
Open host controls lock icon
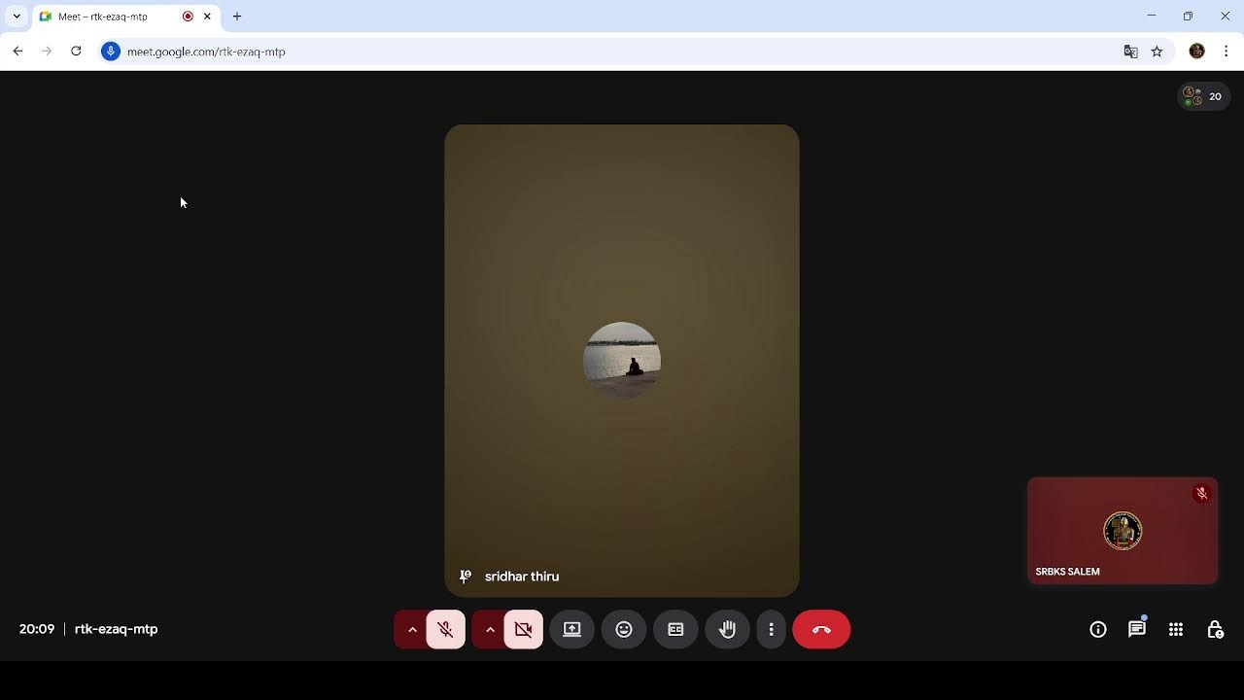pyautogui.click(x=1215, y=630)
